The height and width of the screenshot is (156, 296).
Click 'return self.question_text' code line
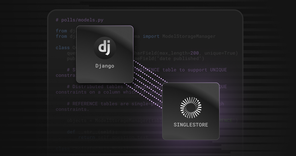coord(113,137)
